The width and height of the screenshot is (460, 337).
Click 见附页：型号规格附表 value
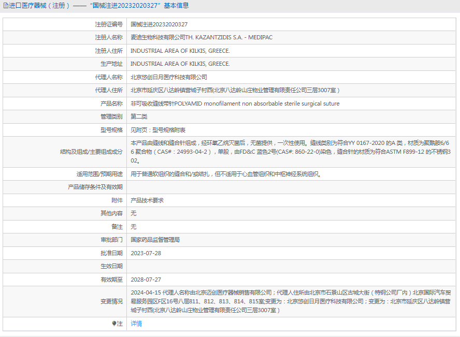pyautogui.click(x=158, y=130)
